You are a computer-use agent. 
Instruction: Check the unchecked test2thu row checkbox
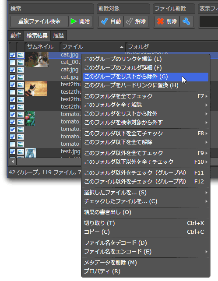[x=12, y=92]
